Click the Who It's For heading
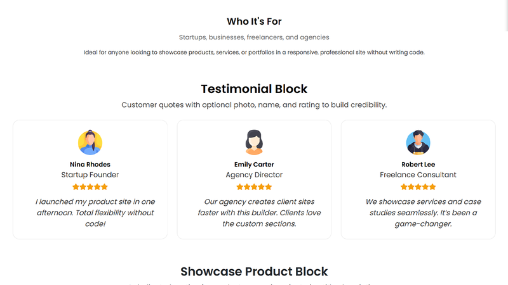The height and width of the screenshot is (285, 508). [x=254, y=22]
